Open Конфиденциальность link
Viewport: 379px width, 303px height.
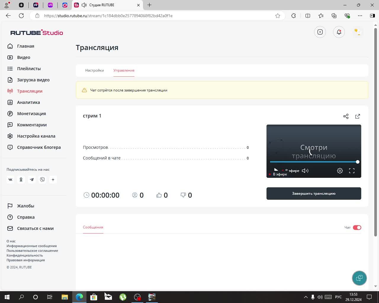click(25, 255)
